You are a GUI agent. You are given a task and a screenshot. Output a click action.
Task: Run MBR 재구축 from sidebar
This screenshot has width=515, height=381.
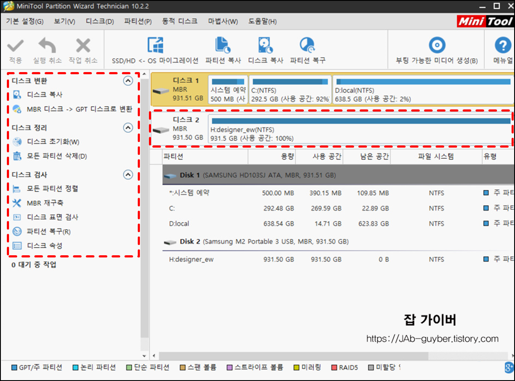click(45, 203)
